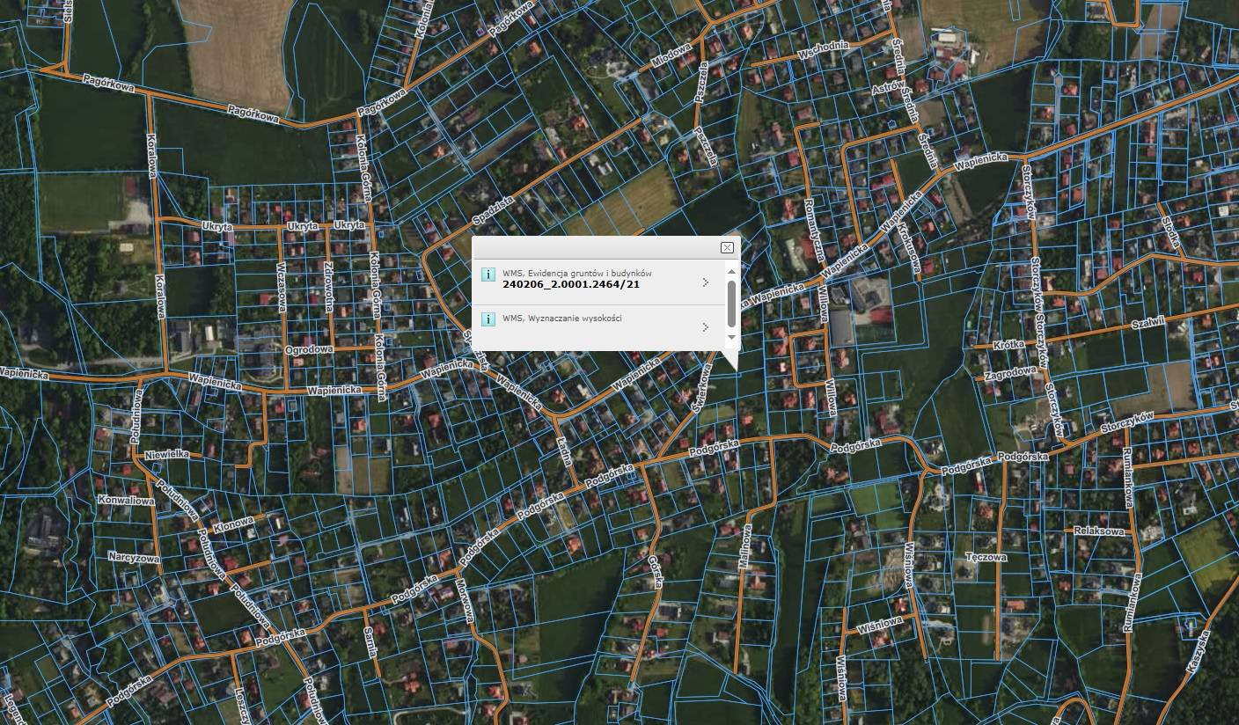
Task: Select parcel number 240206_2.0001.2464/21
Action: (570, 284)
